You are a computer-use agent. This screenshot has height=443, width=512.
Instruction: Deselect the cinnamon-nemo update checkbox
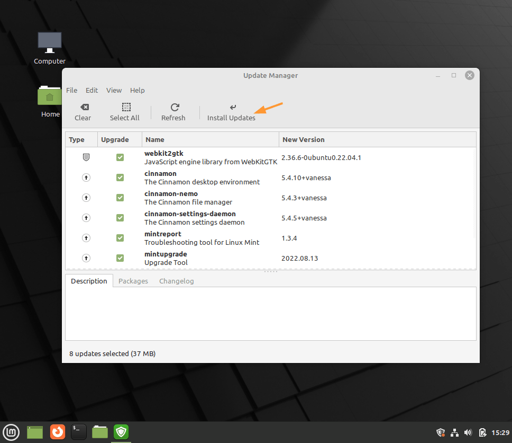coord(120,198)
